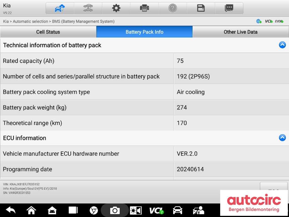Select the programming date 20240614
This screenshot has width=289, height=217.
190,169
